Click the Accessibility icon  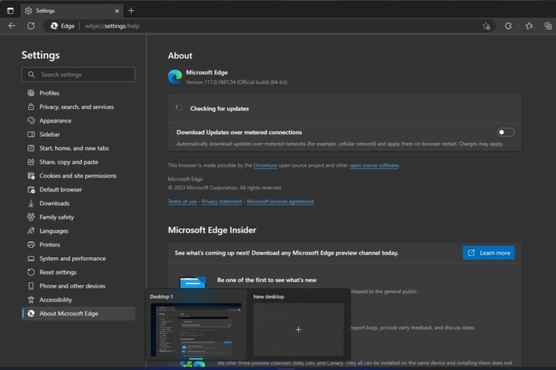[x=31, y=300]
